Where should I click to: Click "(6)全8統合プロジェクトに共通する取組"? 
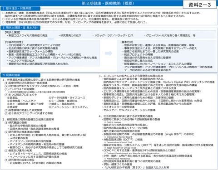29,113
